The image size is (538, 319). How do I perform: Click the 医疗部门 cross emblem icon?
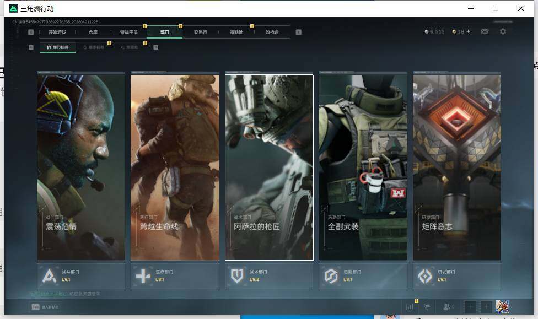(143, 276)
